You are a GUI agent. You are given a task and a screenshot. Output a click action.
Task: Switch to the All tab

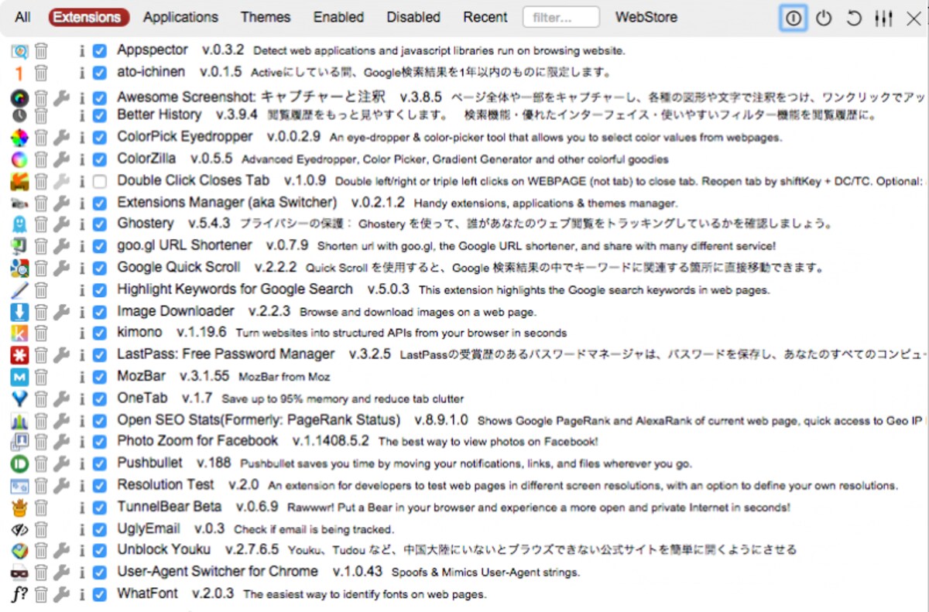(x=23, y=17)
